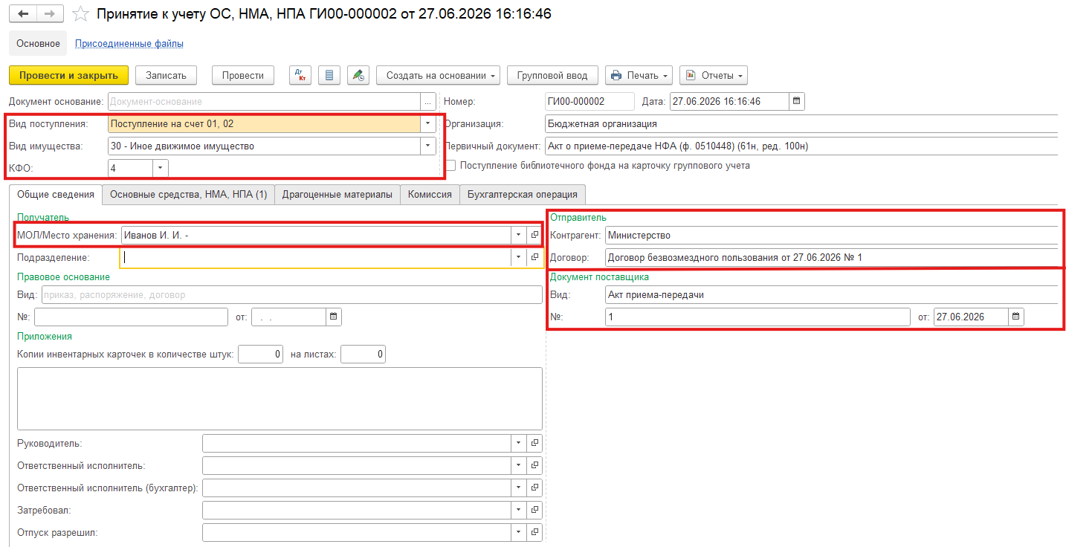Expand Отпуск разрешил dropdown arrow
The height and width of the screenshot is (547, 1066).
tap(518, 533)
